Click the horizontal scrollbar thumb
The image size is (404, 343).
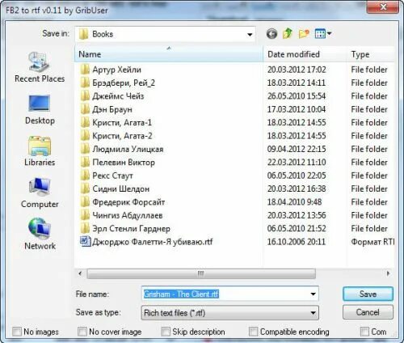[201, 273]
